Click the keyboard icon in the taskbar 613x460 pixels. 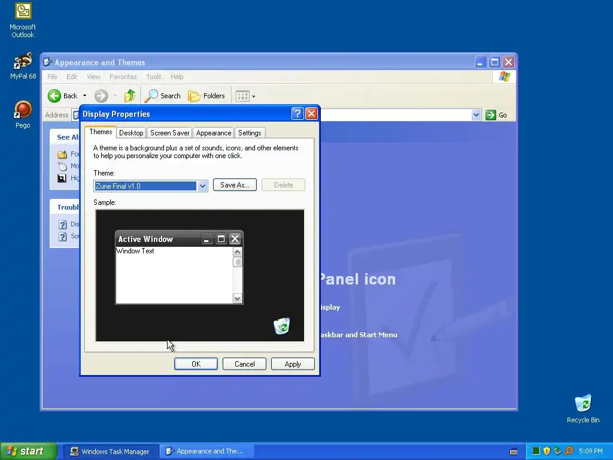click(x=514, y=452)
